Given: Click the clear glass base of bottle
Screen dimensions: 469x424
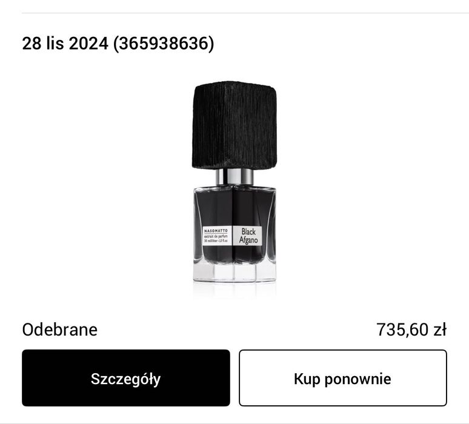Looking at the screenshot, I should point(234,273).
